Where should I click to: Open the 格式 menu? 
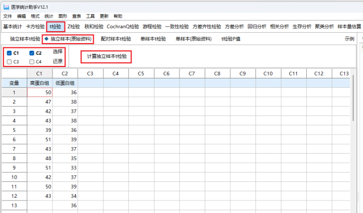35,16
